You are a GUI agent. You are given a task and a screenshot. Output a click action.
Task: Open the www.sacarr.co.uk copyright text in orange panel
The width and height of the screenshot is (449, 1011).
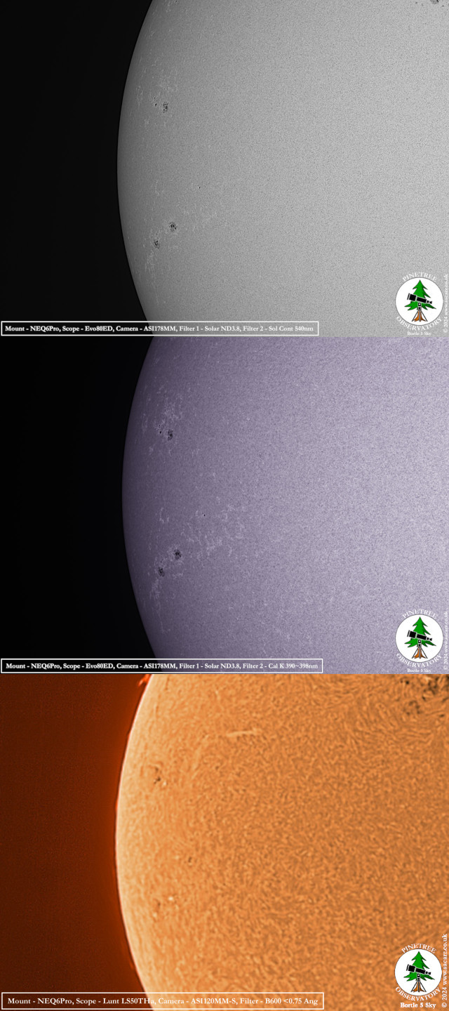(444, 970)
